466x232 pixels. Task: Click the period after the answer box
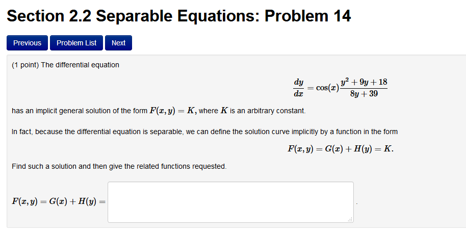pos(356,203)
